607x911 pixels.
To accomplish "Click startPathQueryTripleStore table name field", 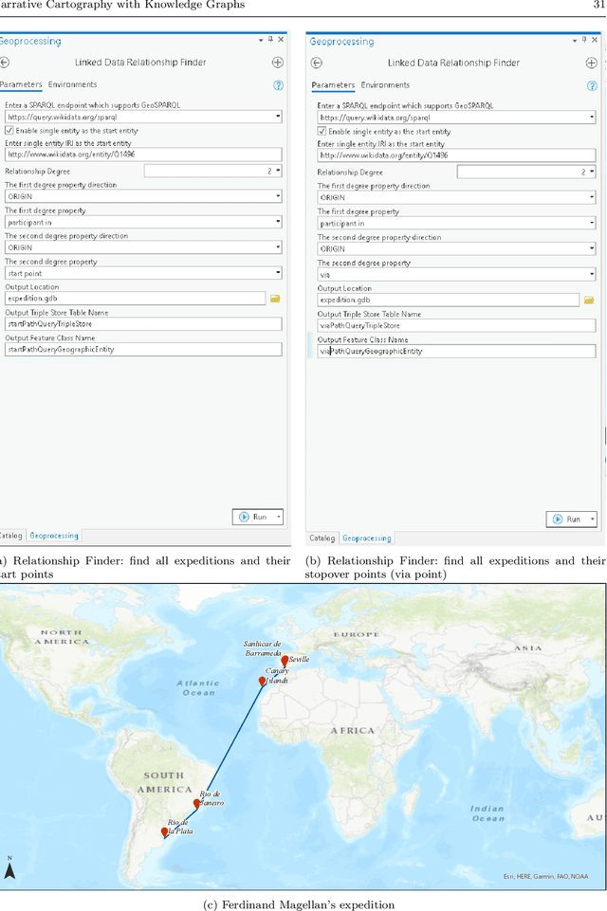I will [x=143, y=323].
